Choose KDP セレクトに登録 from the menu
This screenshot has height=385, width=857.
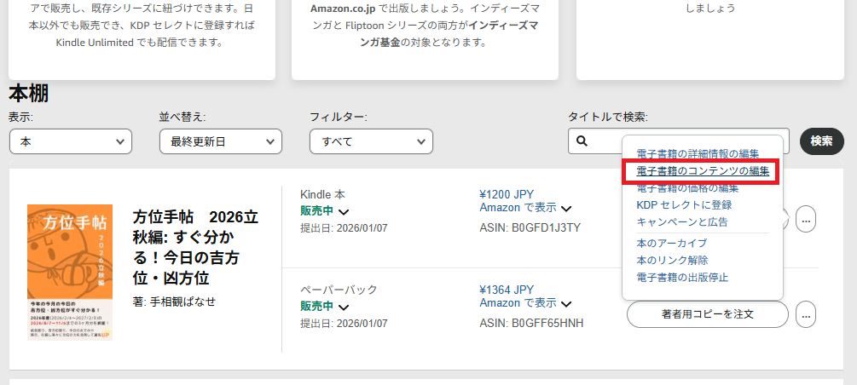coord(684,205)
